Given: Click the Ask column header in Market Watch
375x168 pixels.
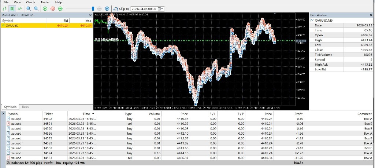Looking at the screenshot, I should point(89,21).
